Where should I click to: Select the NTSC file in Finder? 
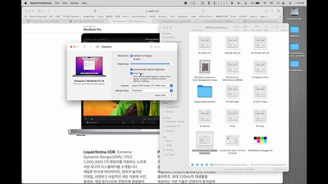pyautogui.click(x=232, y=116)
